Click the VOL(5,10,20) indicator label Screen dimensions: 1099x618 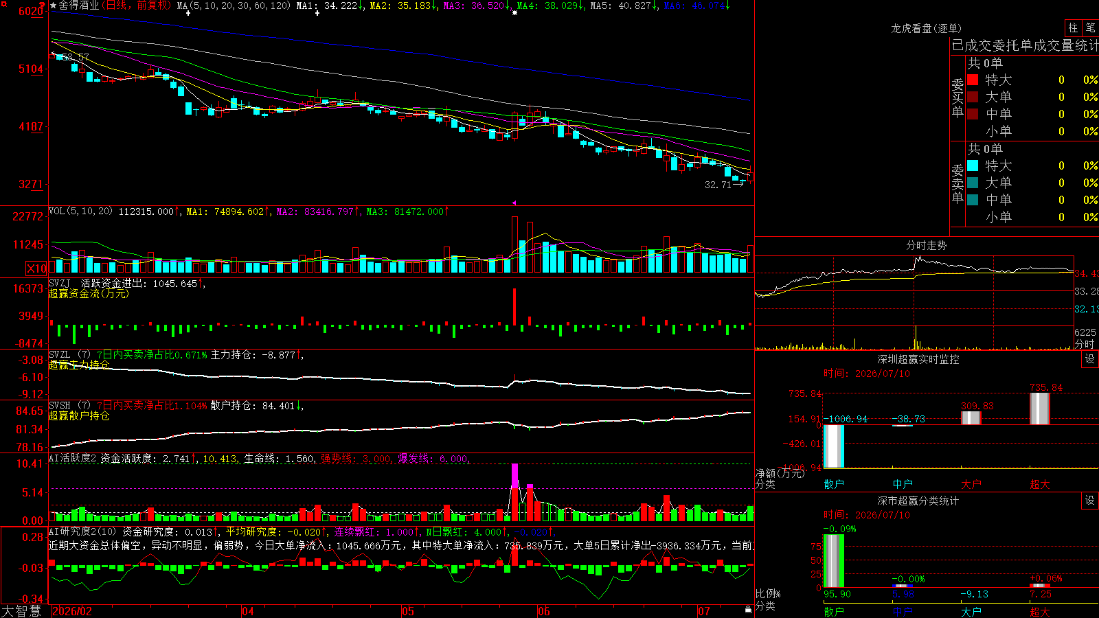[81, 211]
